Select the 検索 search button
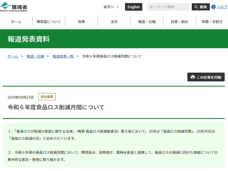 point(201,7)
